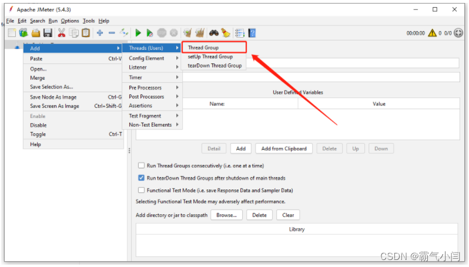Click the Open file folder icon
This screenshot has width=469, height=267.
point(36,33)
